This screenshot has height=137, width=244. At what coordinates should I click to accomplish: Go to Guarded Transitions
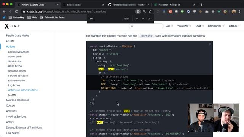coord(18,100)
